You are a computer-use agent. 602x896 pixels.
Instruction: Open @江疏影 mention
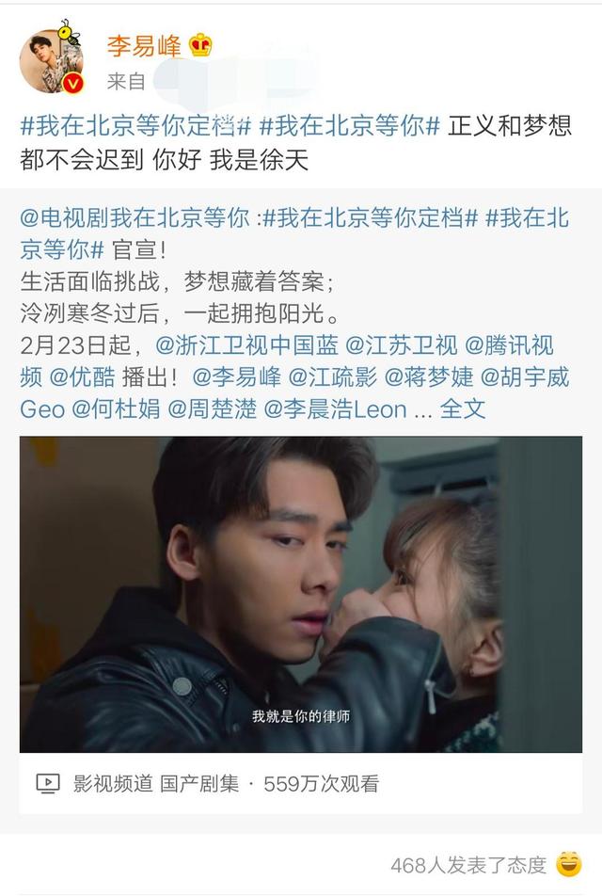click(333, 377)
